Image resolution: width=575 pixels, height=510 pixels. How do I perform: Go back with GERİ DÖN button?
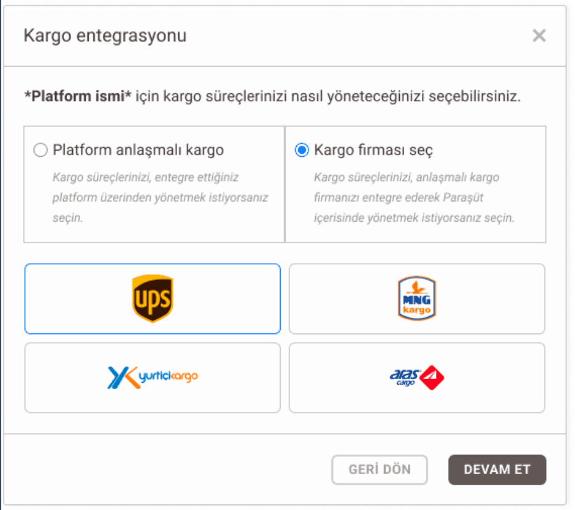tap(379, 470)
